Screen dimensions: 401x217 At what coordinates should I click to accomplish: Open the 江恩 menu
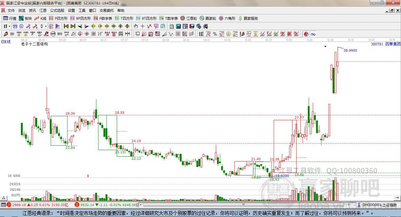tap(43, 11)
